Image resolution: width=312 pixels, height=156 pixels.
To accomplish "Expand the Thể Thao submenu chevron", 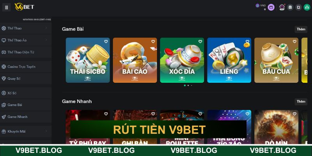I will click(x=46, y=28).
